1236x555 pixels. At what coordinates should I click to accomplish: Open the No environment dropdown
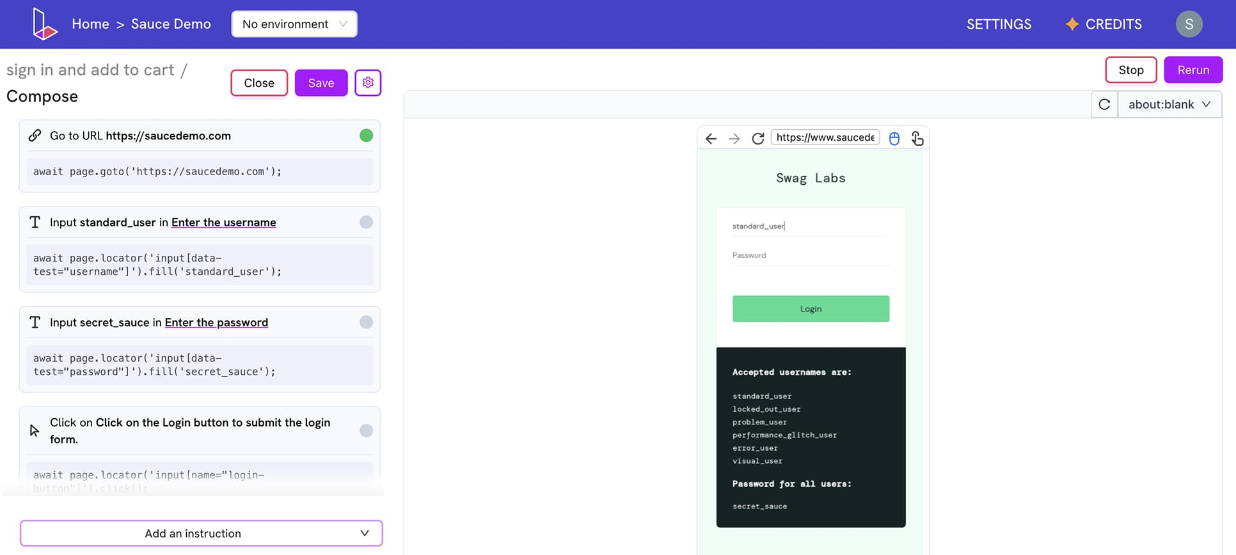[x=294, y=24]
